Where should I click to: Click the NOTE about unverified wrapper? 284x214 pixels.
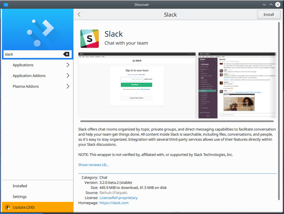tap(156, 155)
